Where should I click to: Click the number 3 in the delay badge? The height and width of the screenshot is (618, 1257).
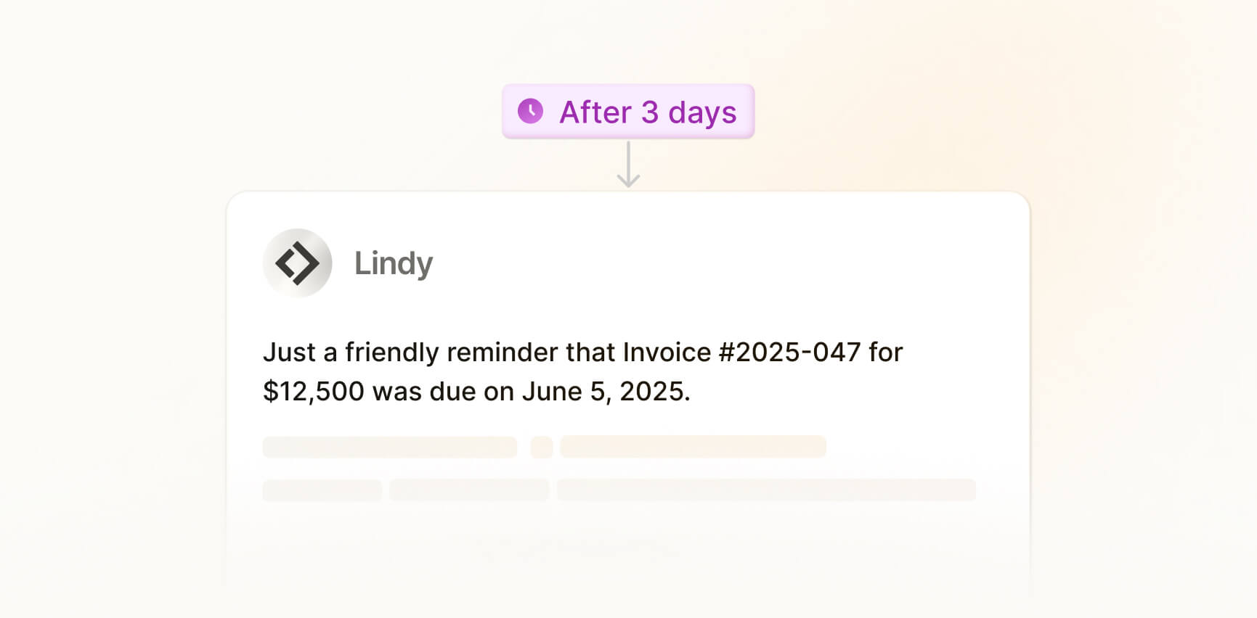pyautogui.click(x=650, y=112)
